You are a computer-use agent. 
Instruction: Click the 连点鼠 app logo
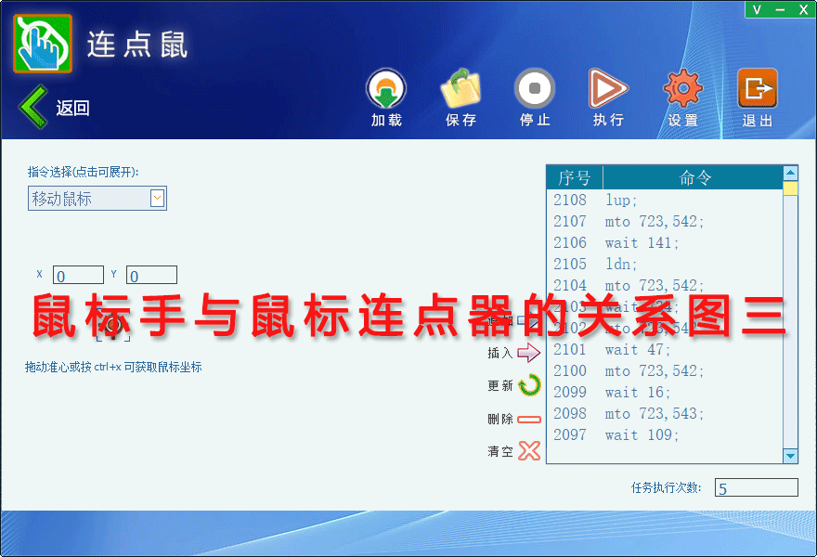click(43, 44)
